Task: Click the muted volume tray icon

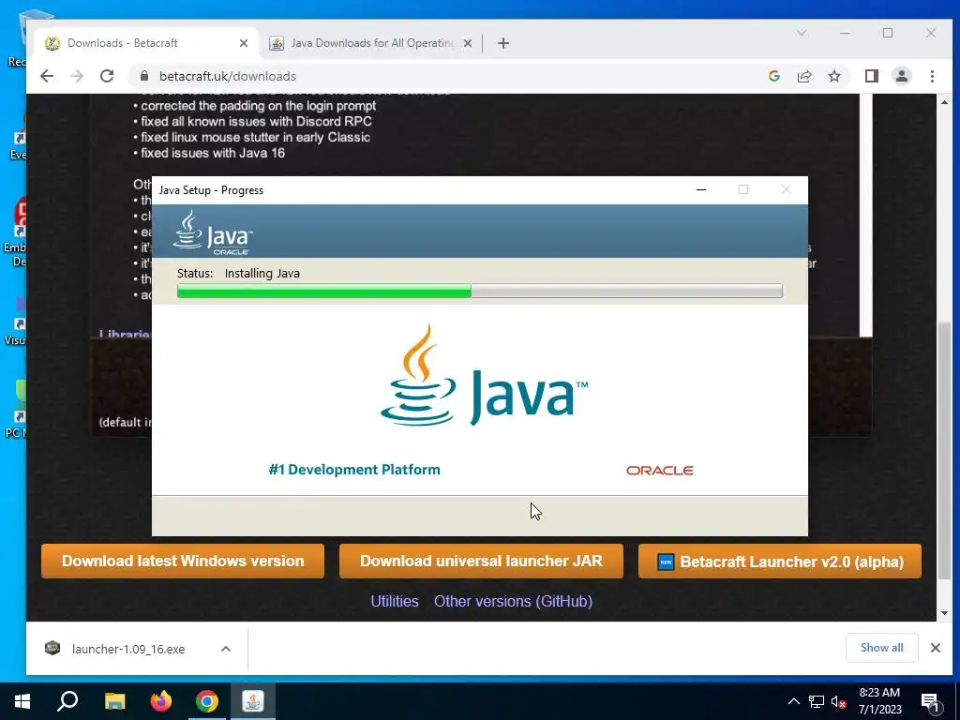Action: pyautogui.click(x=838, y=701)
